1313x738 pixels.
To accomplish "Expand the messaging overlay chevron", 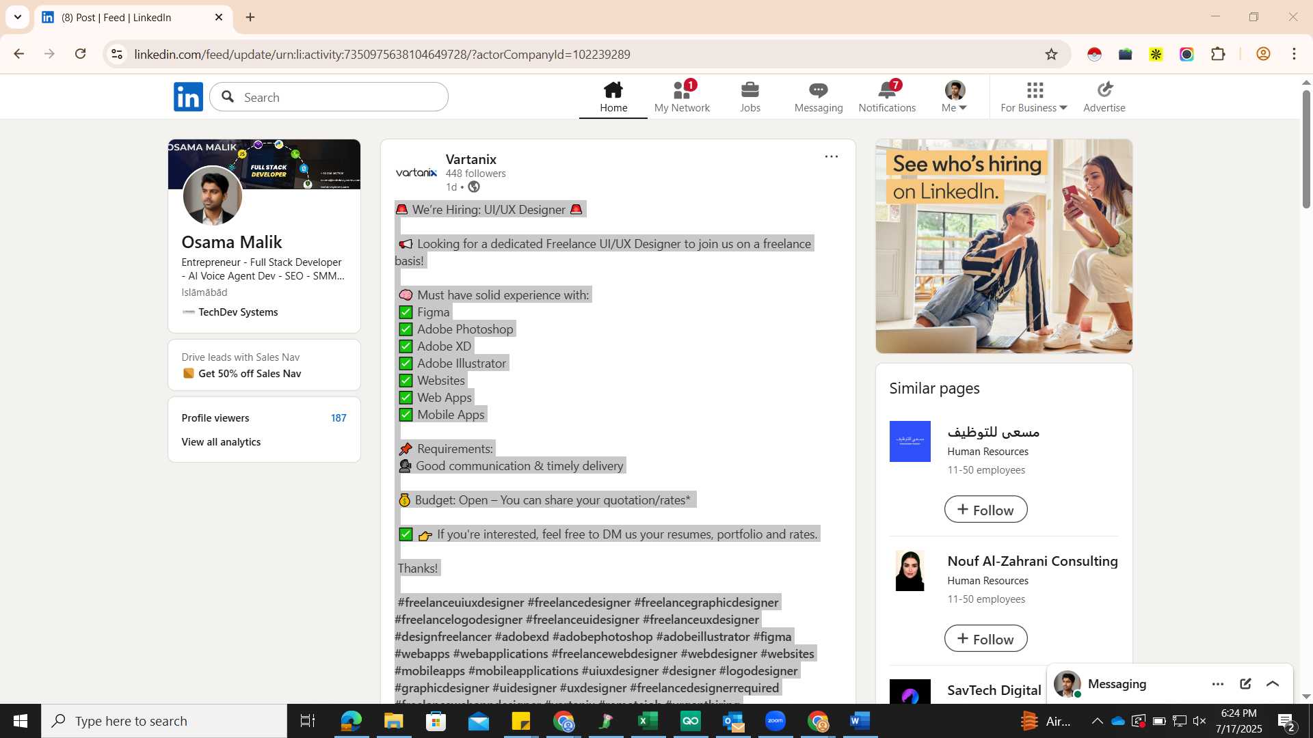I will [x=1273, y=684].
